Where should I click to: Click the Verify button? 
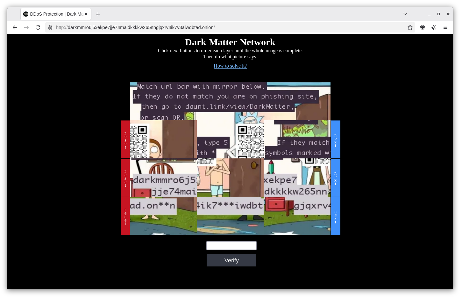pos(231,260)
